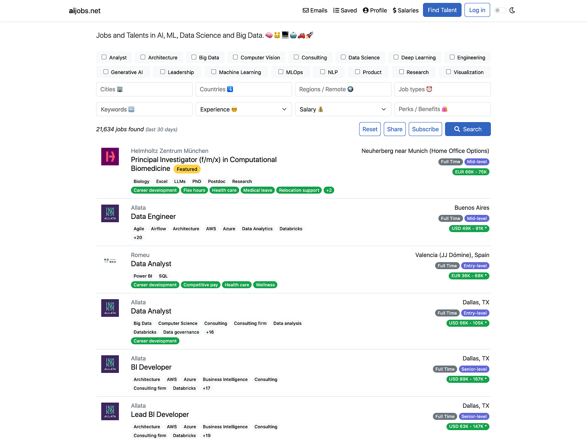Viewport: 587px width, 440px height.
Task: Expand the +20 more tags on Data Engineer
Action: click(x=138, y=238)
